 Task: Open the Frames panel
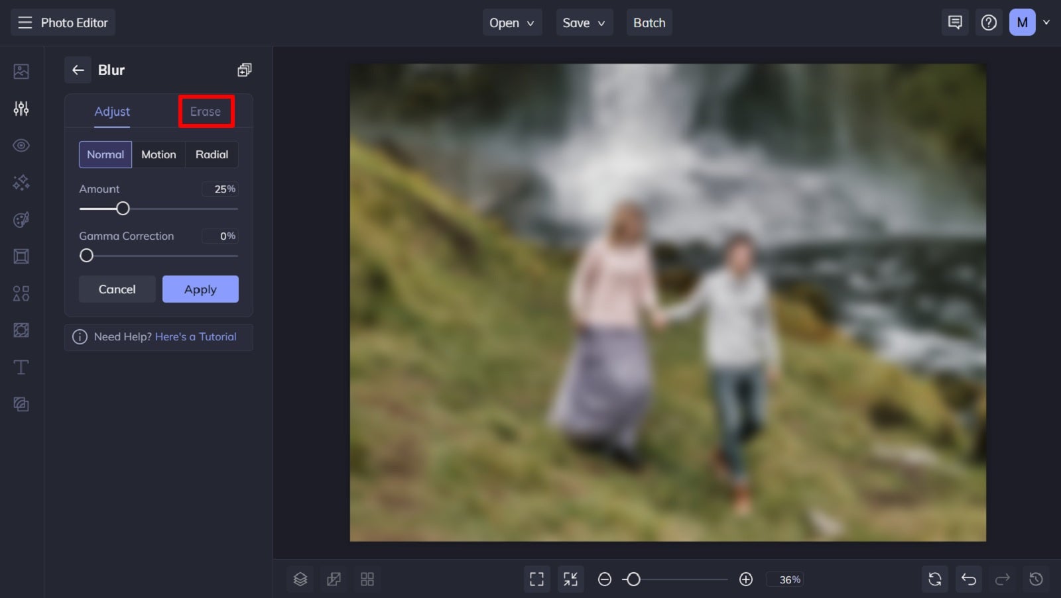click(x=21, y=256)
